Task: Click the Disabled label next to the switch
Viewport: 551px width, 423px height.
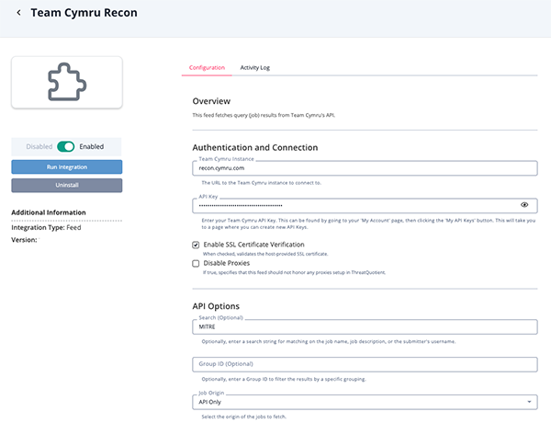Action: tap(39, 147)
